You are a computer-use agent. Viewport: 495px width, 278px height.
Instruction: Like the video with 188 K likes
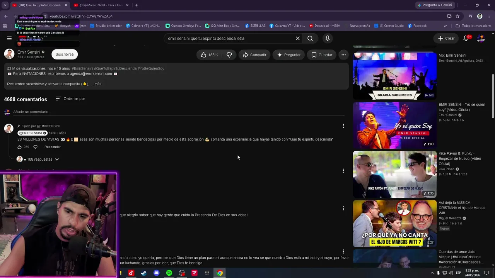coord(209,55)
